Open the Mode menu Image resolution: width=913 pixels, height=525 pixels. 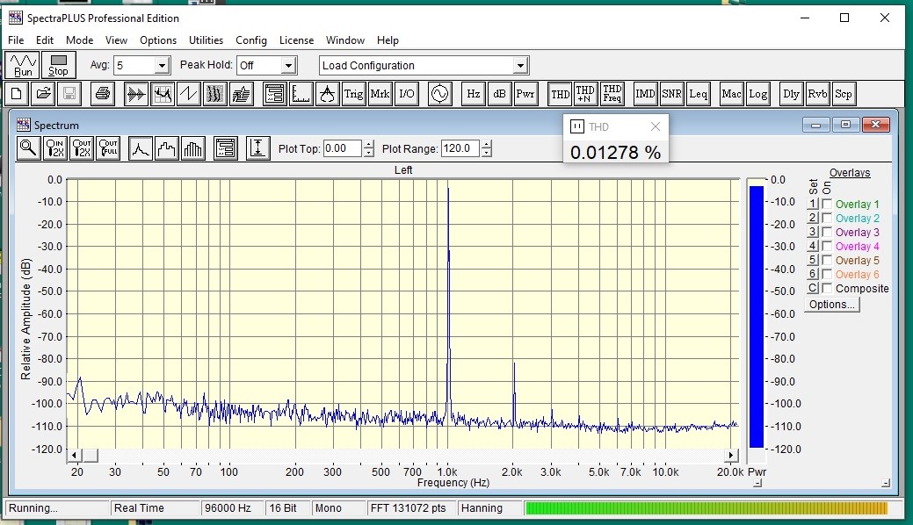click(79, 40)
